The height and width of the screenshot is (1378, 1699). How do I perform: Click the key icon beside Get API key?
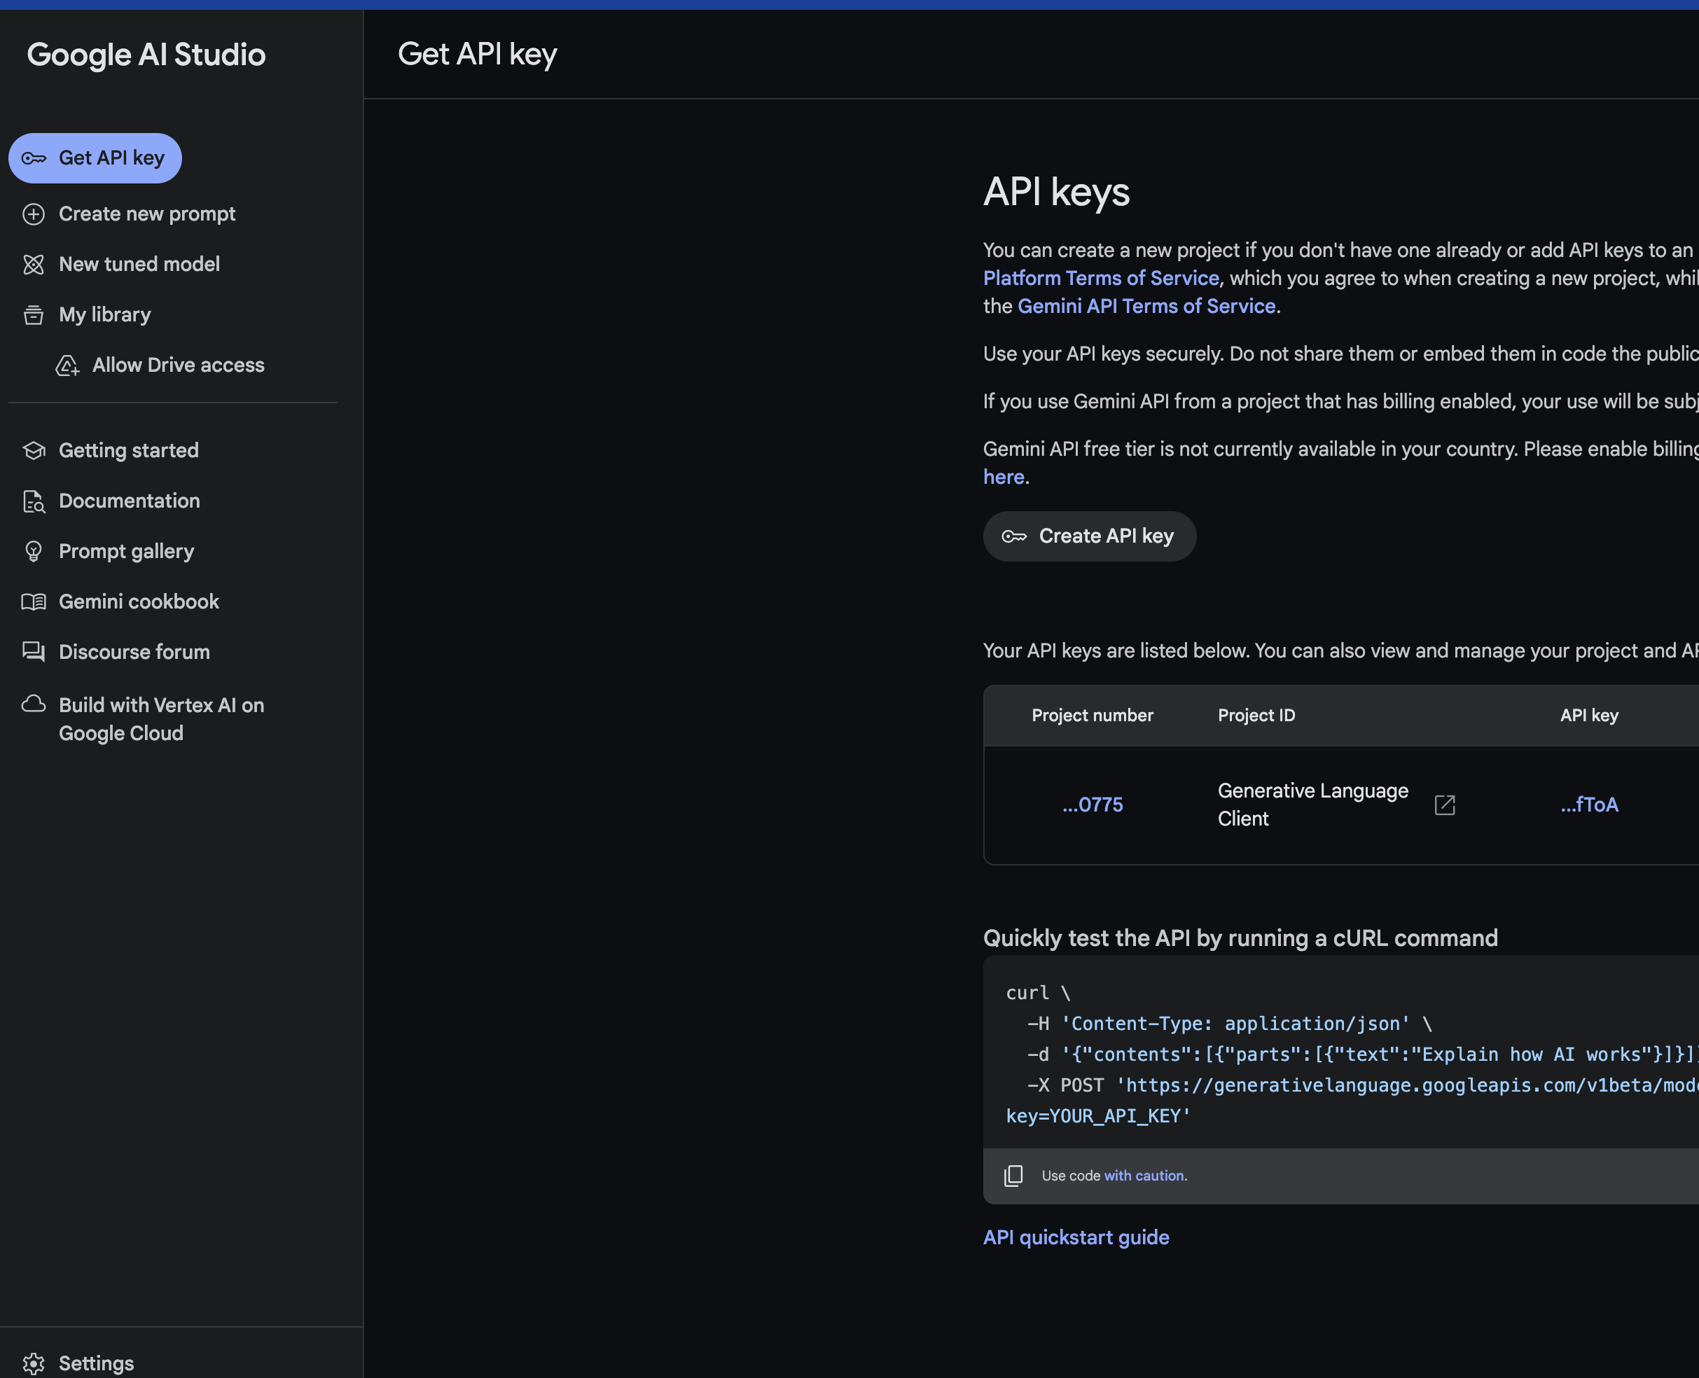pyautogui.click(x=34, y=159)
